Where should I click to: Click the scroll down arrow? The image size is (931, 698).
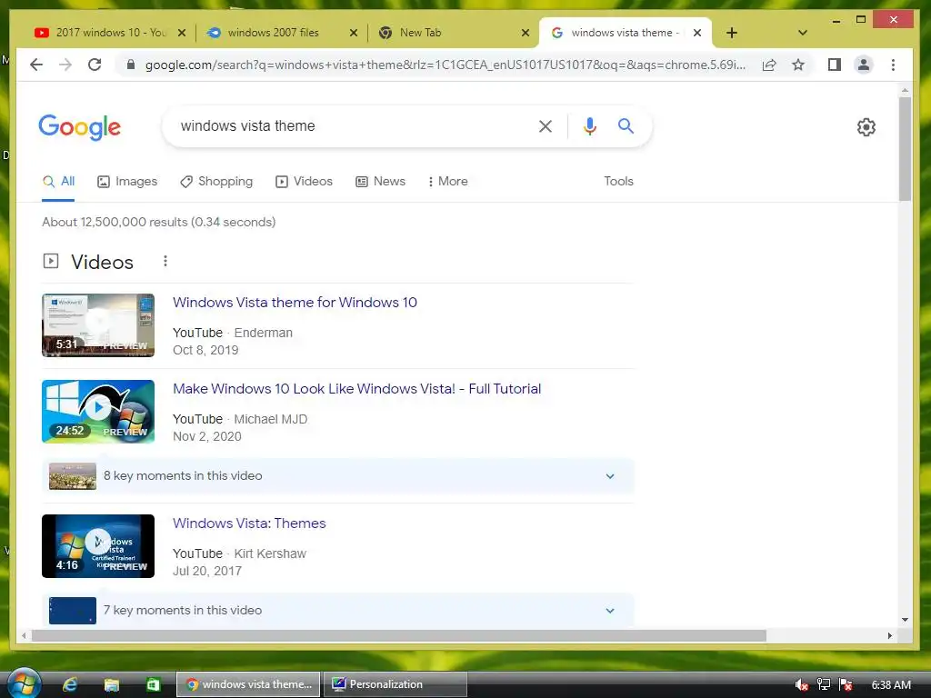[905, 620]
